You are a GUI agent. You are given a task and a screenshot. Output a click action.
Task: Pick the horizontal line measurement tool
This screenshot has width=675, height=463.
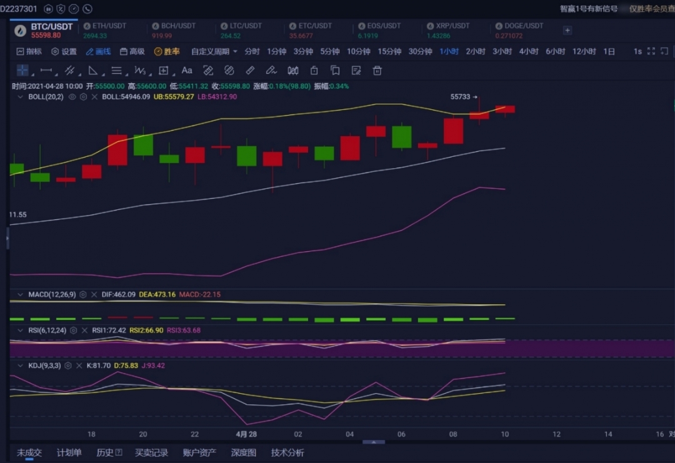point(46,71)
